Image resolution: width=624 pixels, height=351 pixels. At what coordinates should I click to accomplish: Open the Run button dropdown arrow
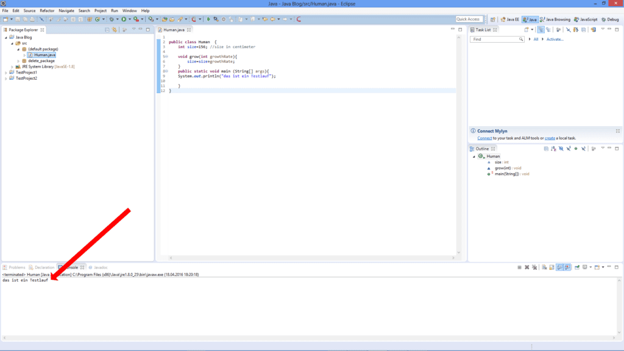click(x=129, y=19)
